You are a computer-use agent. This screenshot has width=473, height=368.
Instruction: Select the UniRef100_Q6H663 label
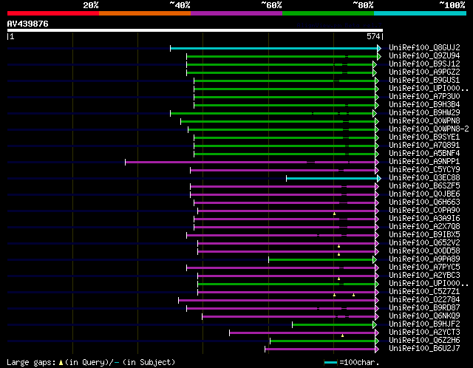(424, 202)
